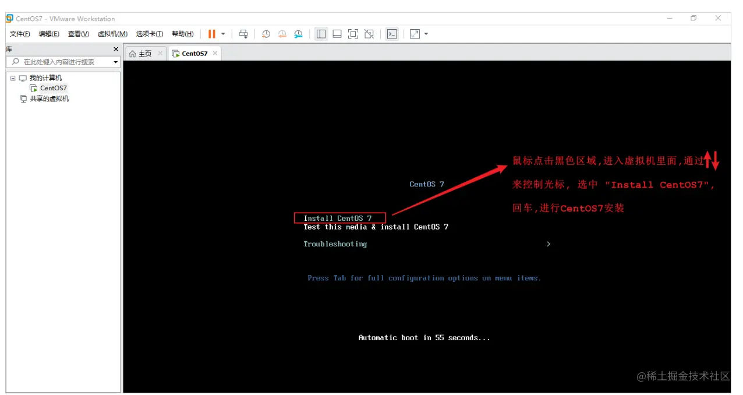Image resolution: width=743 pixels, height=395 pixels.
Task: Close the CentOS7 tab
Action: click(215, 53)
